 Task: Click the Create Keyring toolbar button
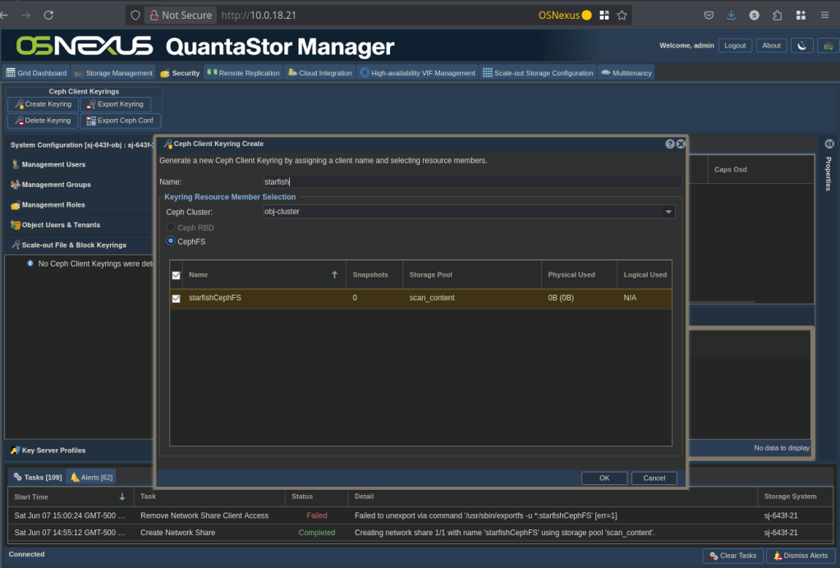pyautogui.click(x=43, y=104)
